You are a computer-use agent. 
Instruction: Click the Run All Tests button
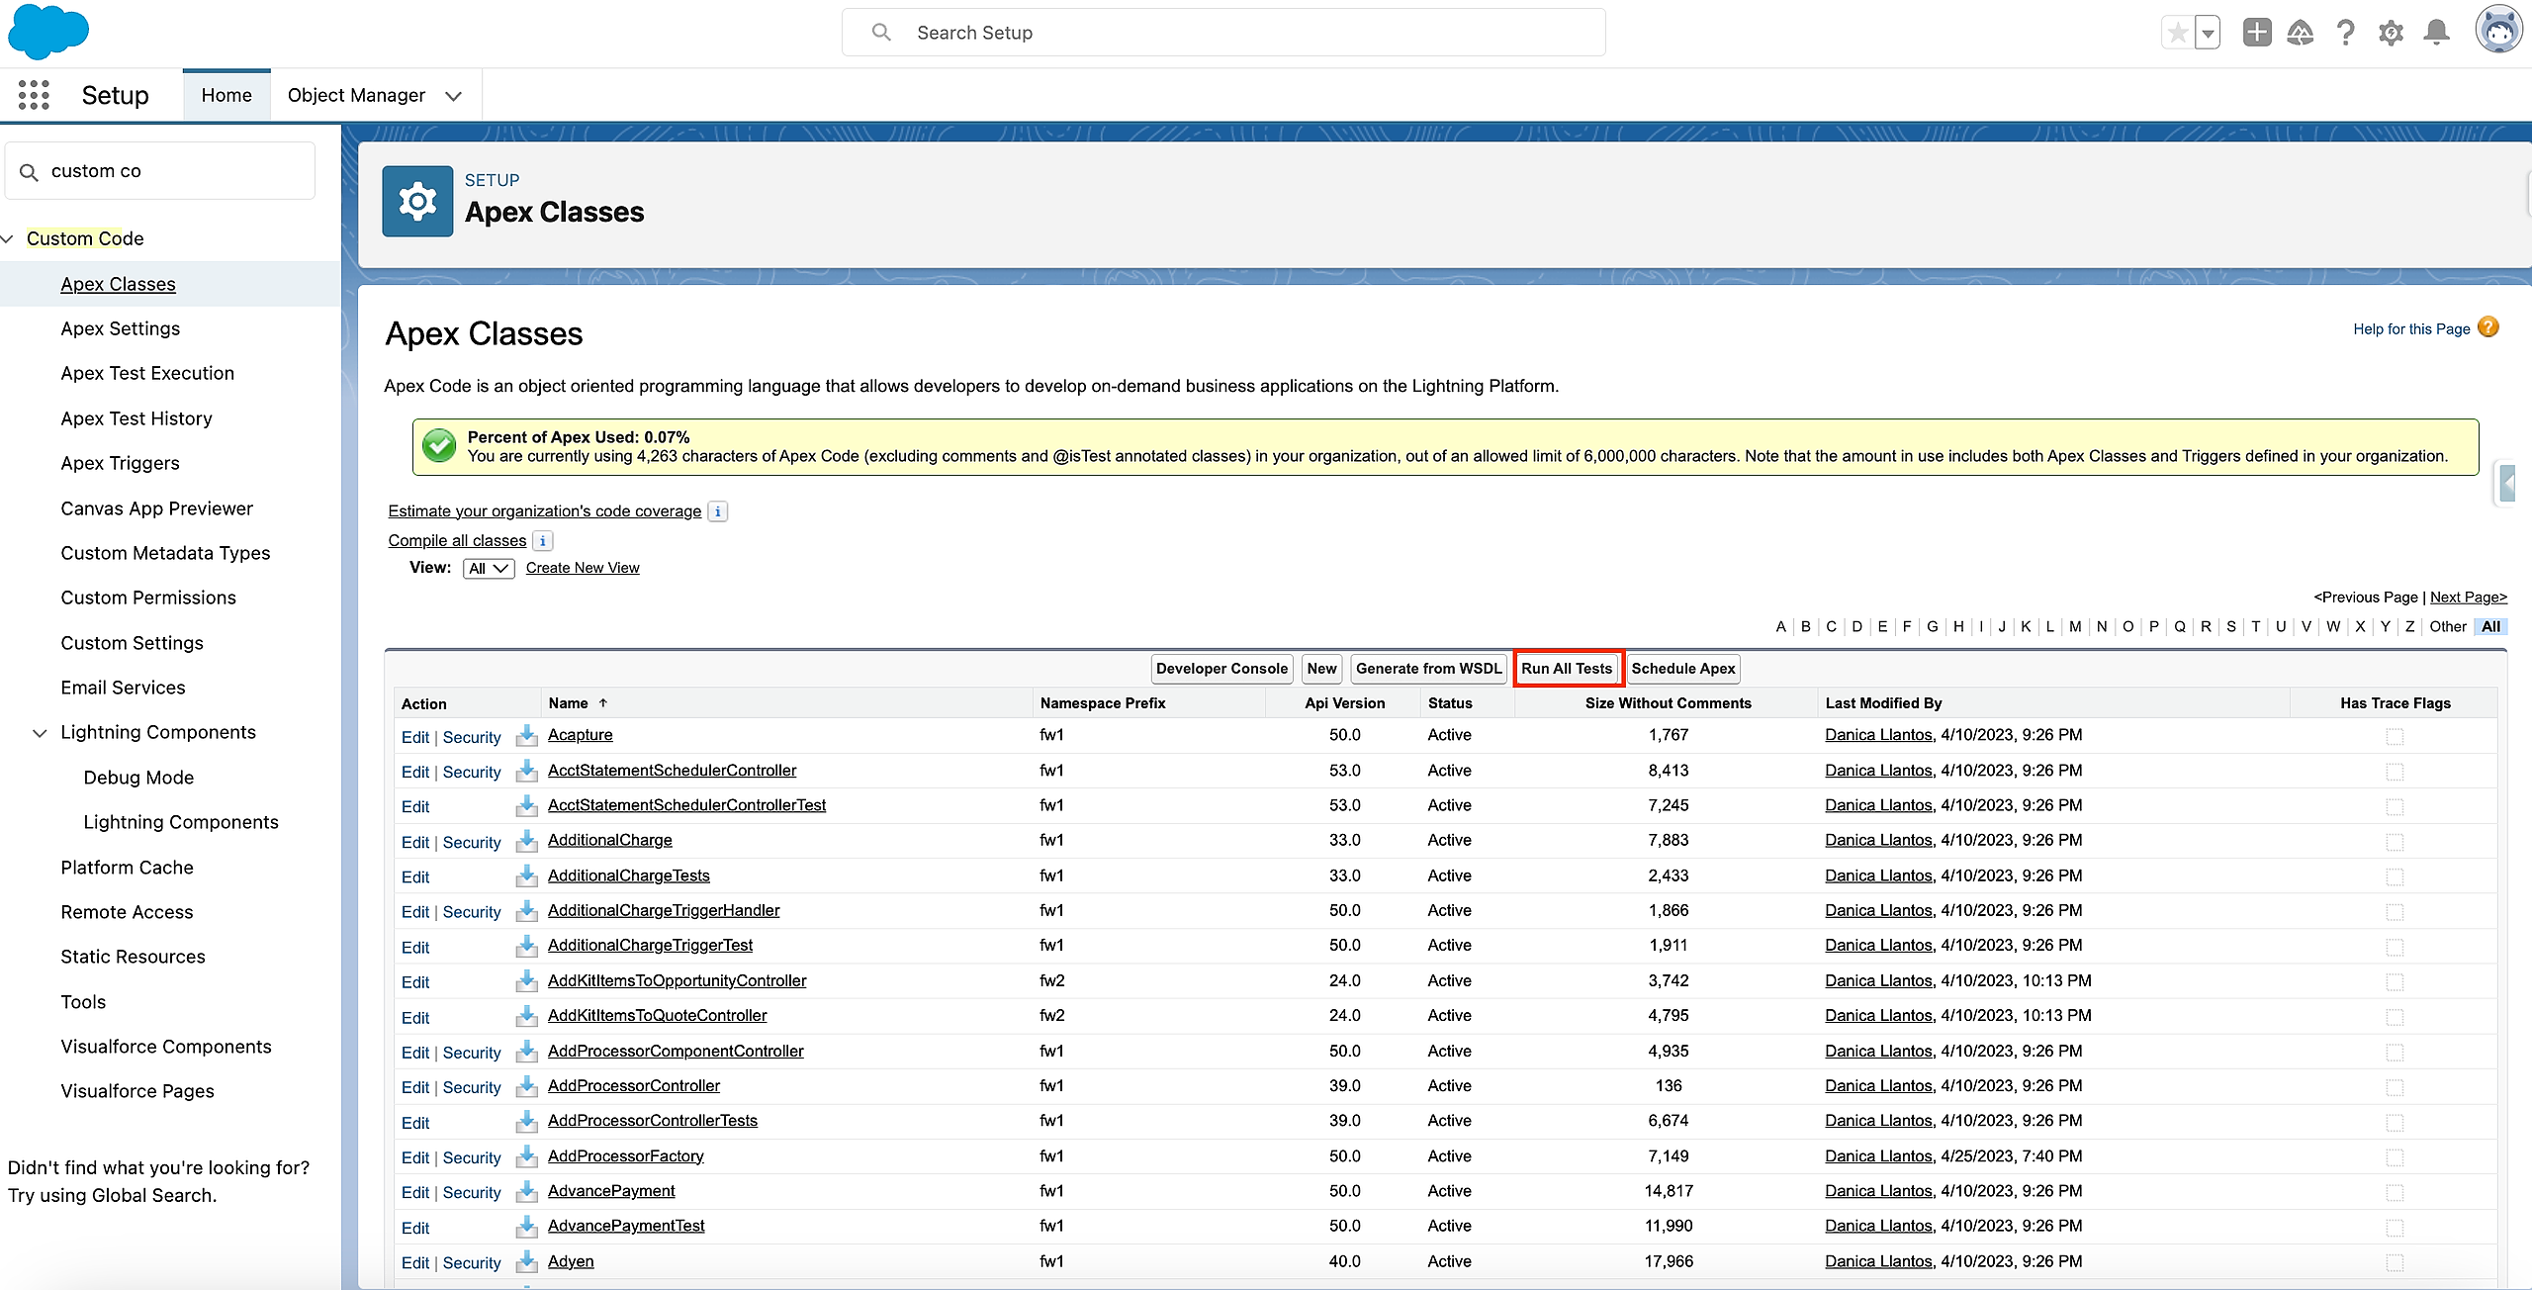tap(1566, 669)
